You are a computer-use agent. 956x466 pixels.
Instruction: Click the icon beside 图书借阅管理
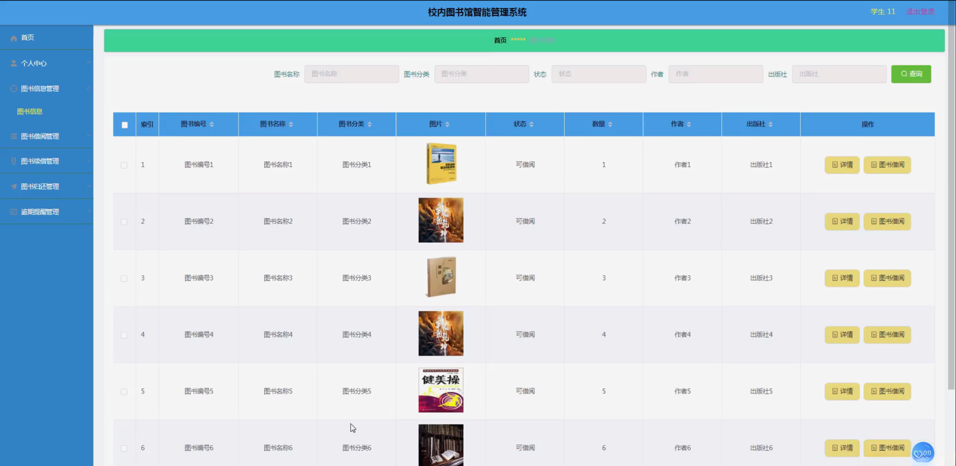(13, 136)
